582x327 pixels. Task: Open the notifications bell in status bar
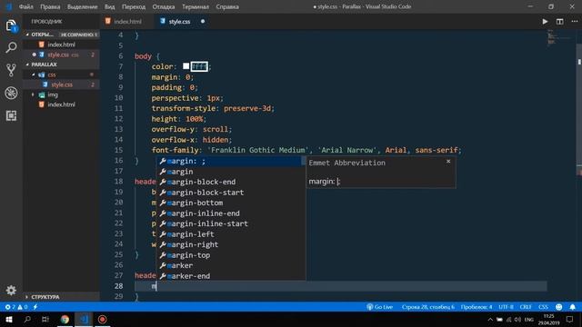[x=572, y=307]
